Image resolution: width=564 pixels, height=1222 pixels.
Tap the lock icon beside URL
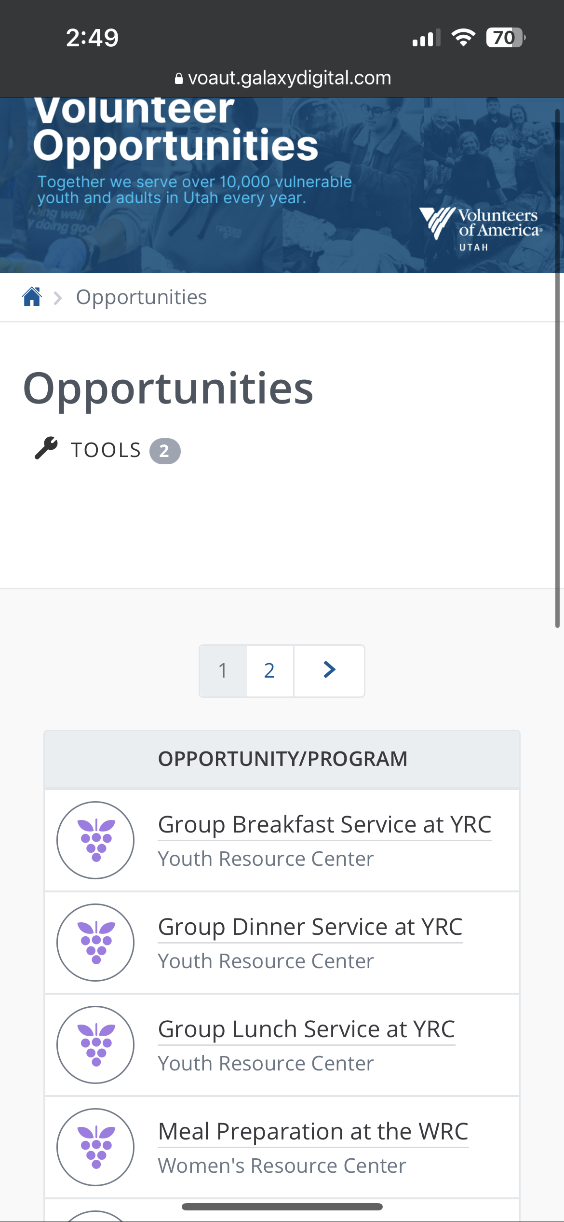tap(179, 78)
